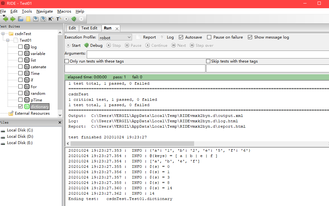Open toolbar overflow arrow below File menu
The height and width of the screenshot is (206, 329).
pos(4,16)
